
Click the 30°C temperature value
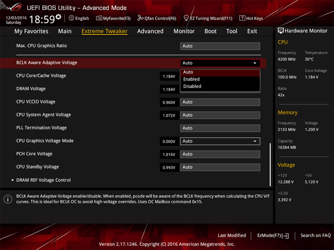(309, 59)
